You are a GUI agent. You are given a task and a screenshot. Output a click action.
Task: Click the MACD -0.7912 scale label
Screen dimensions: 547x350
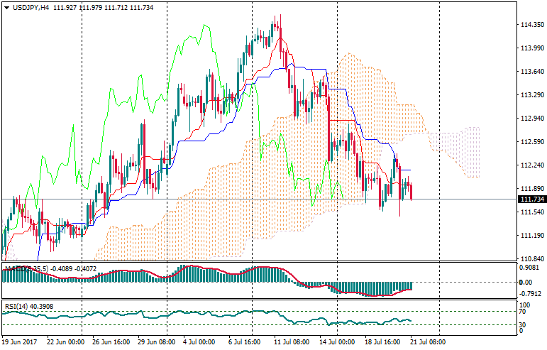coord(531,293)
